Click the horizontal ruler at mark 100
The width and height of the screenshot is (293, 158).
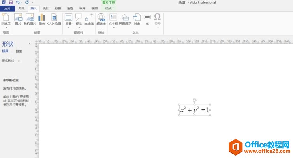[188, 41]
